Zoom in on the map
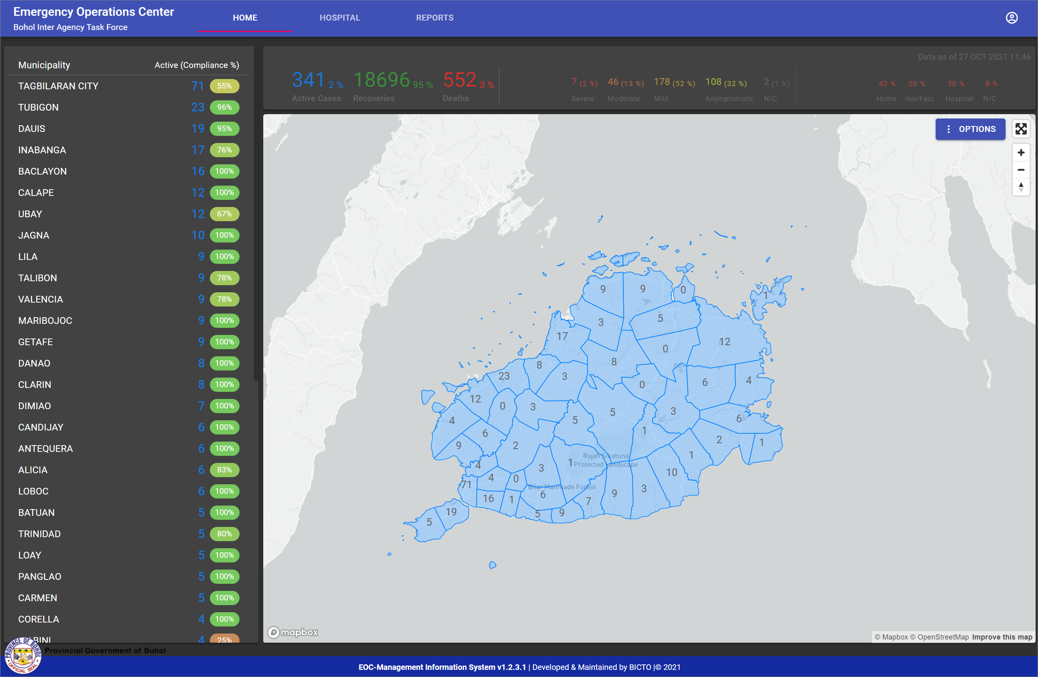Screen dimensions: 1038x677 pos(1021,152)
